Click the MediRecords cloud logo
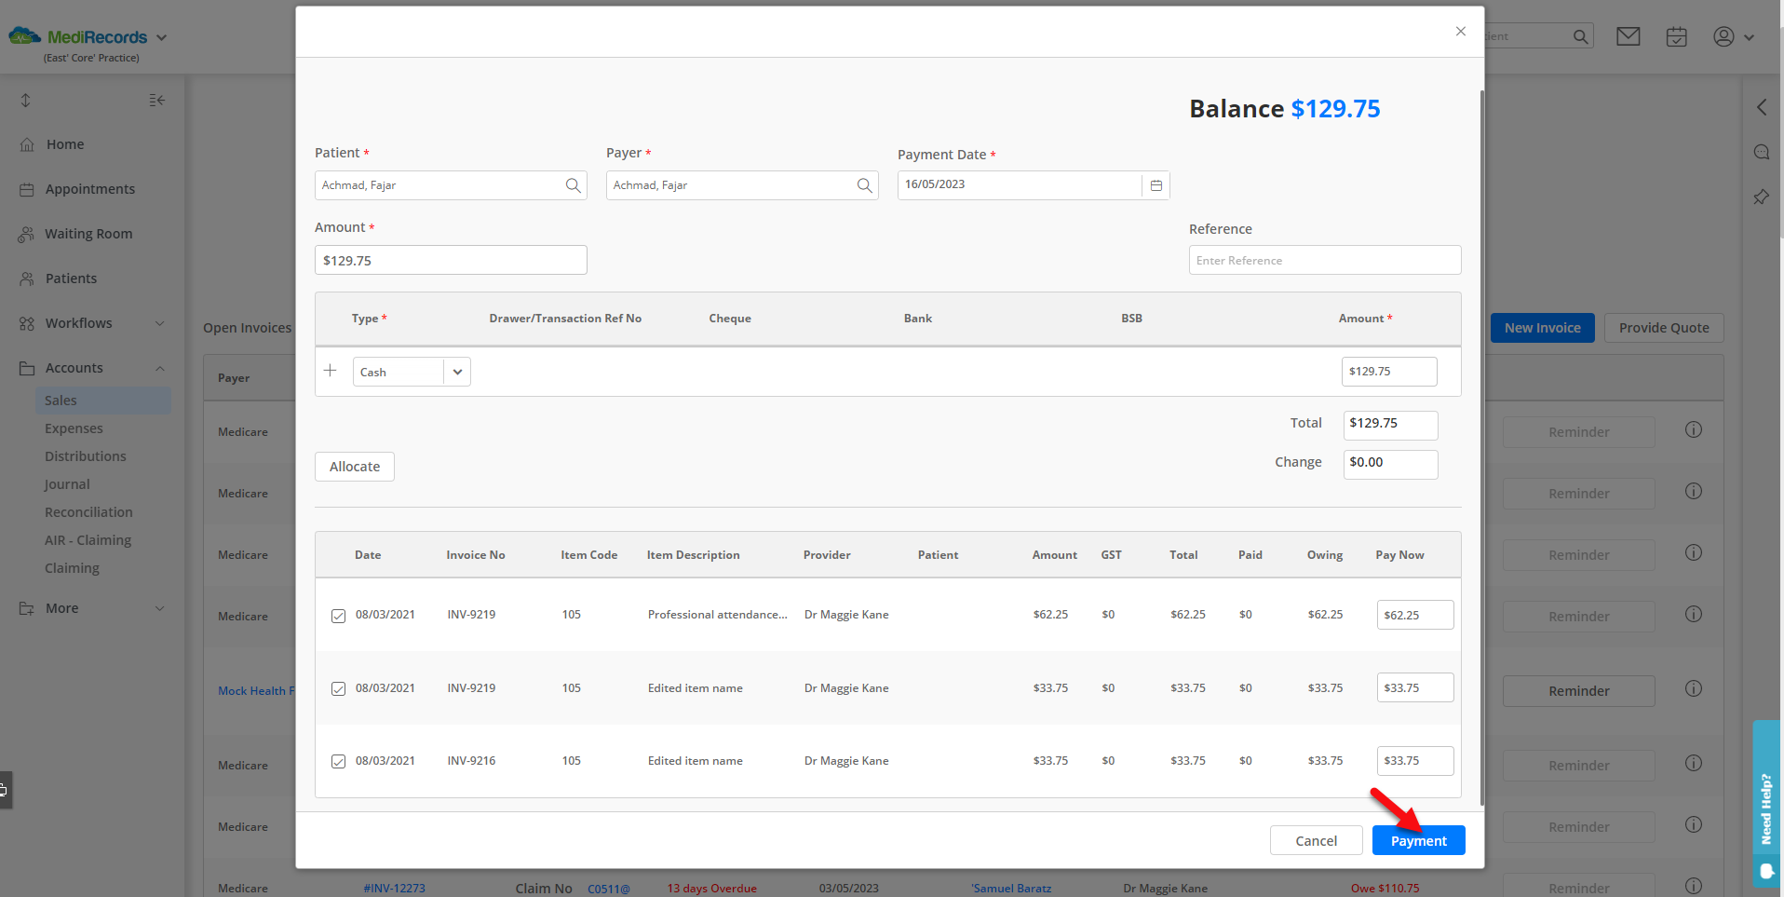This screenshot has height=897, width=1784. (25, 36)
